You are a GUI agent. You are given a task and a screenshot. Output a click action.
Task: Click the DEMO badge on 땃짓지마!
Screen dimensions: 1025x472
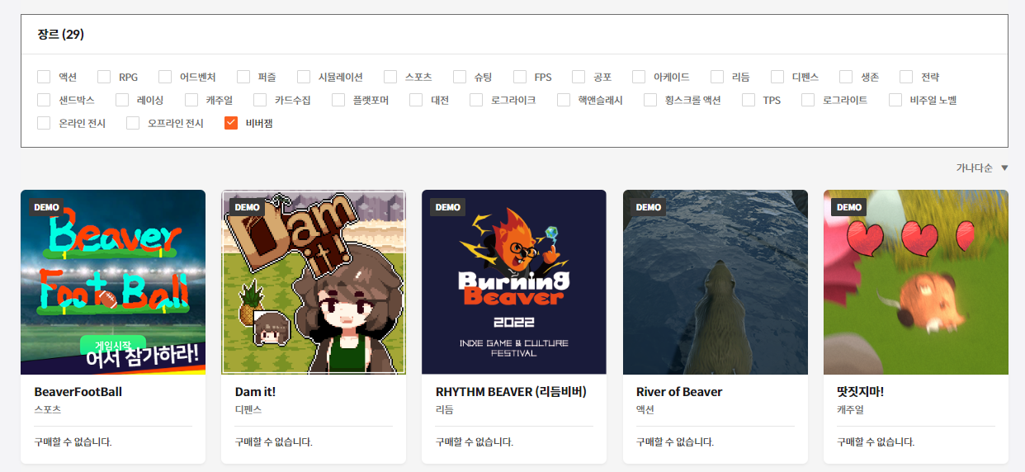click(x=848, y=207)
